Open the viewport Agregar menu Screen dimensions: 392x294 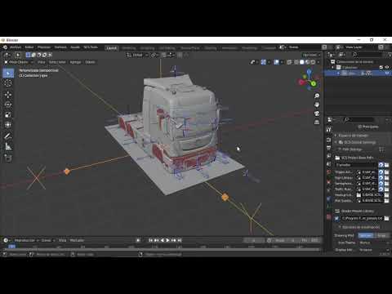[x=75, y=62]
